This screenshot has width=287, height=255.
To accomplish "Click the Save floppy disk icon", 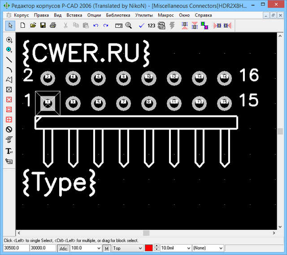I will pos(43,26).
